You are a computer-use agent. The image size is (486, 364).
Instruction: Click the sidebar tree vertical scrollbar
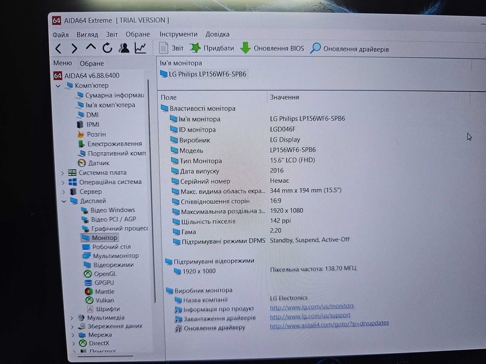tap(152, 191)
